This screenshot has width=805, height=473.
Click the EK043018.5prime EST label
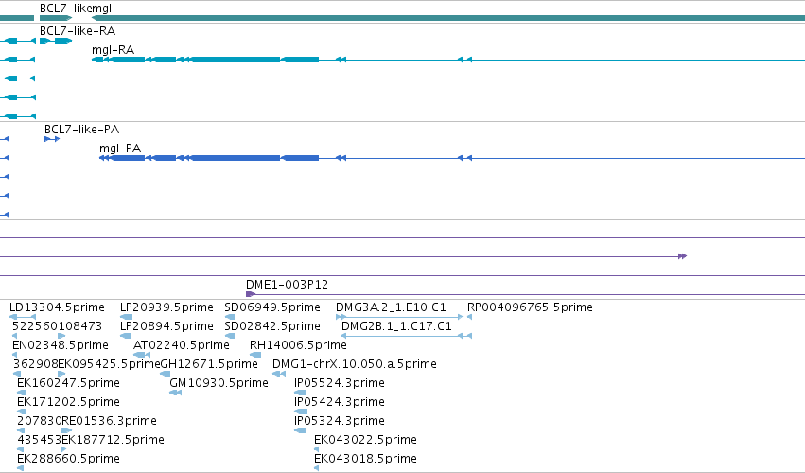click(x=365, y=459)
